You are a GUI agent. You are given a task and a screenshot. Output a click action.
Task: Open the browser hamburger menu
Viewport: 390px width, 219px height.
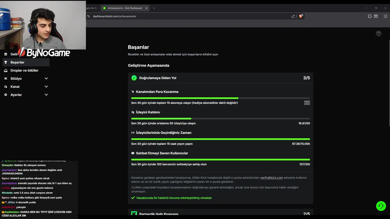pos(385,16)
